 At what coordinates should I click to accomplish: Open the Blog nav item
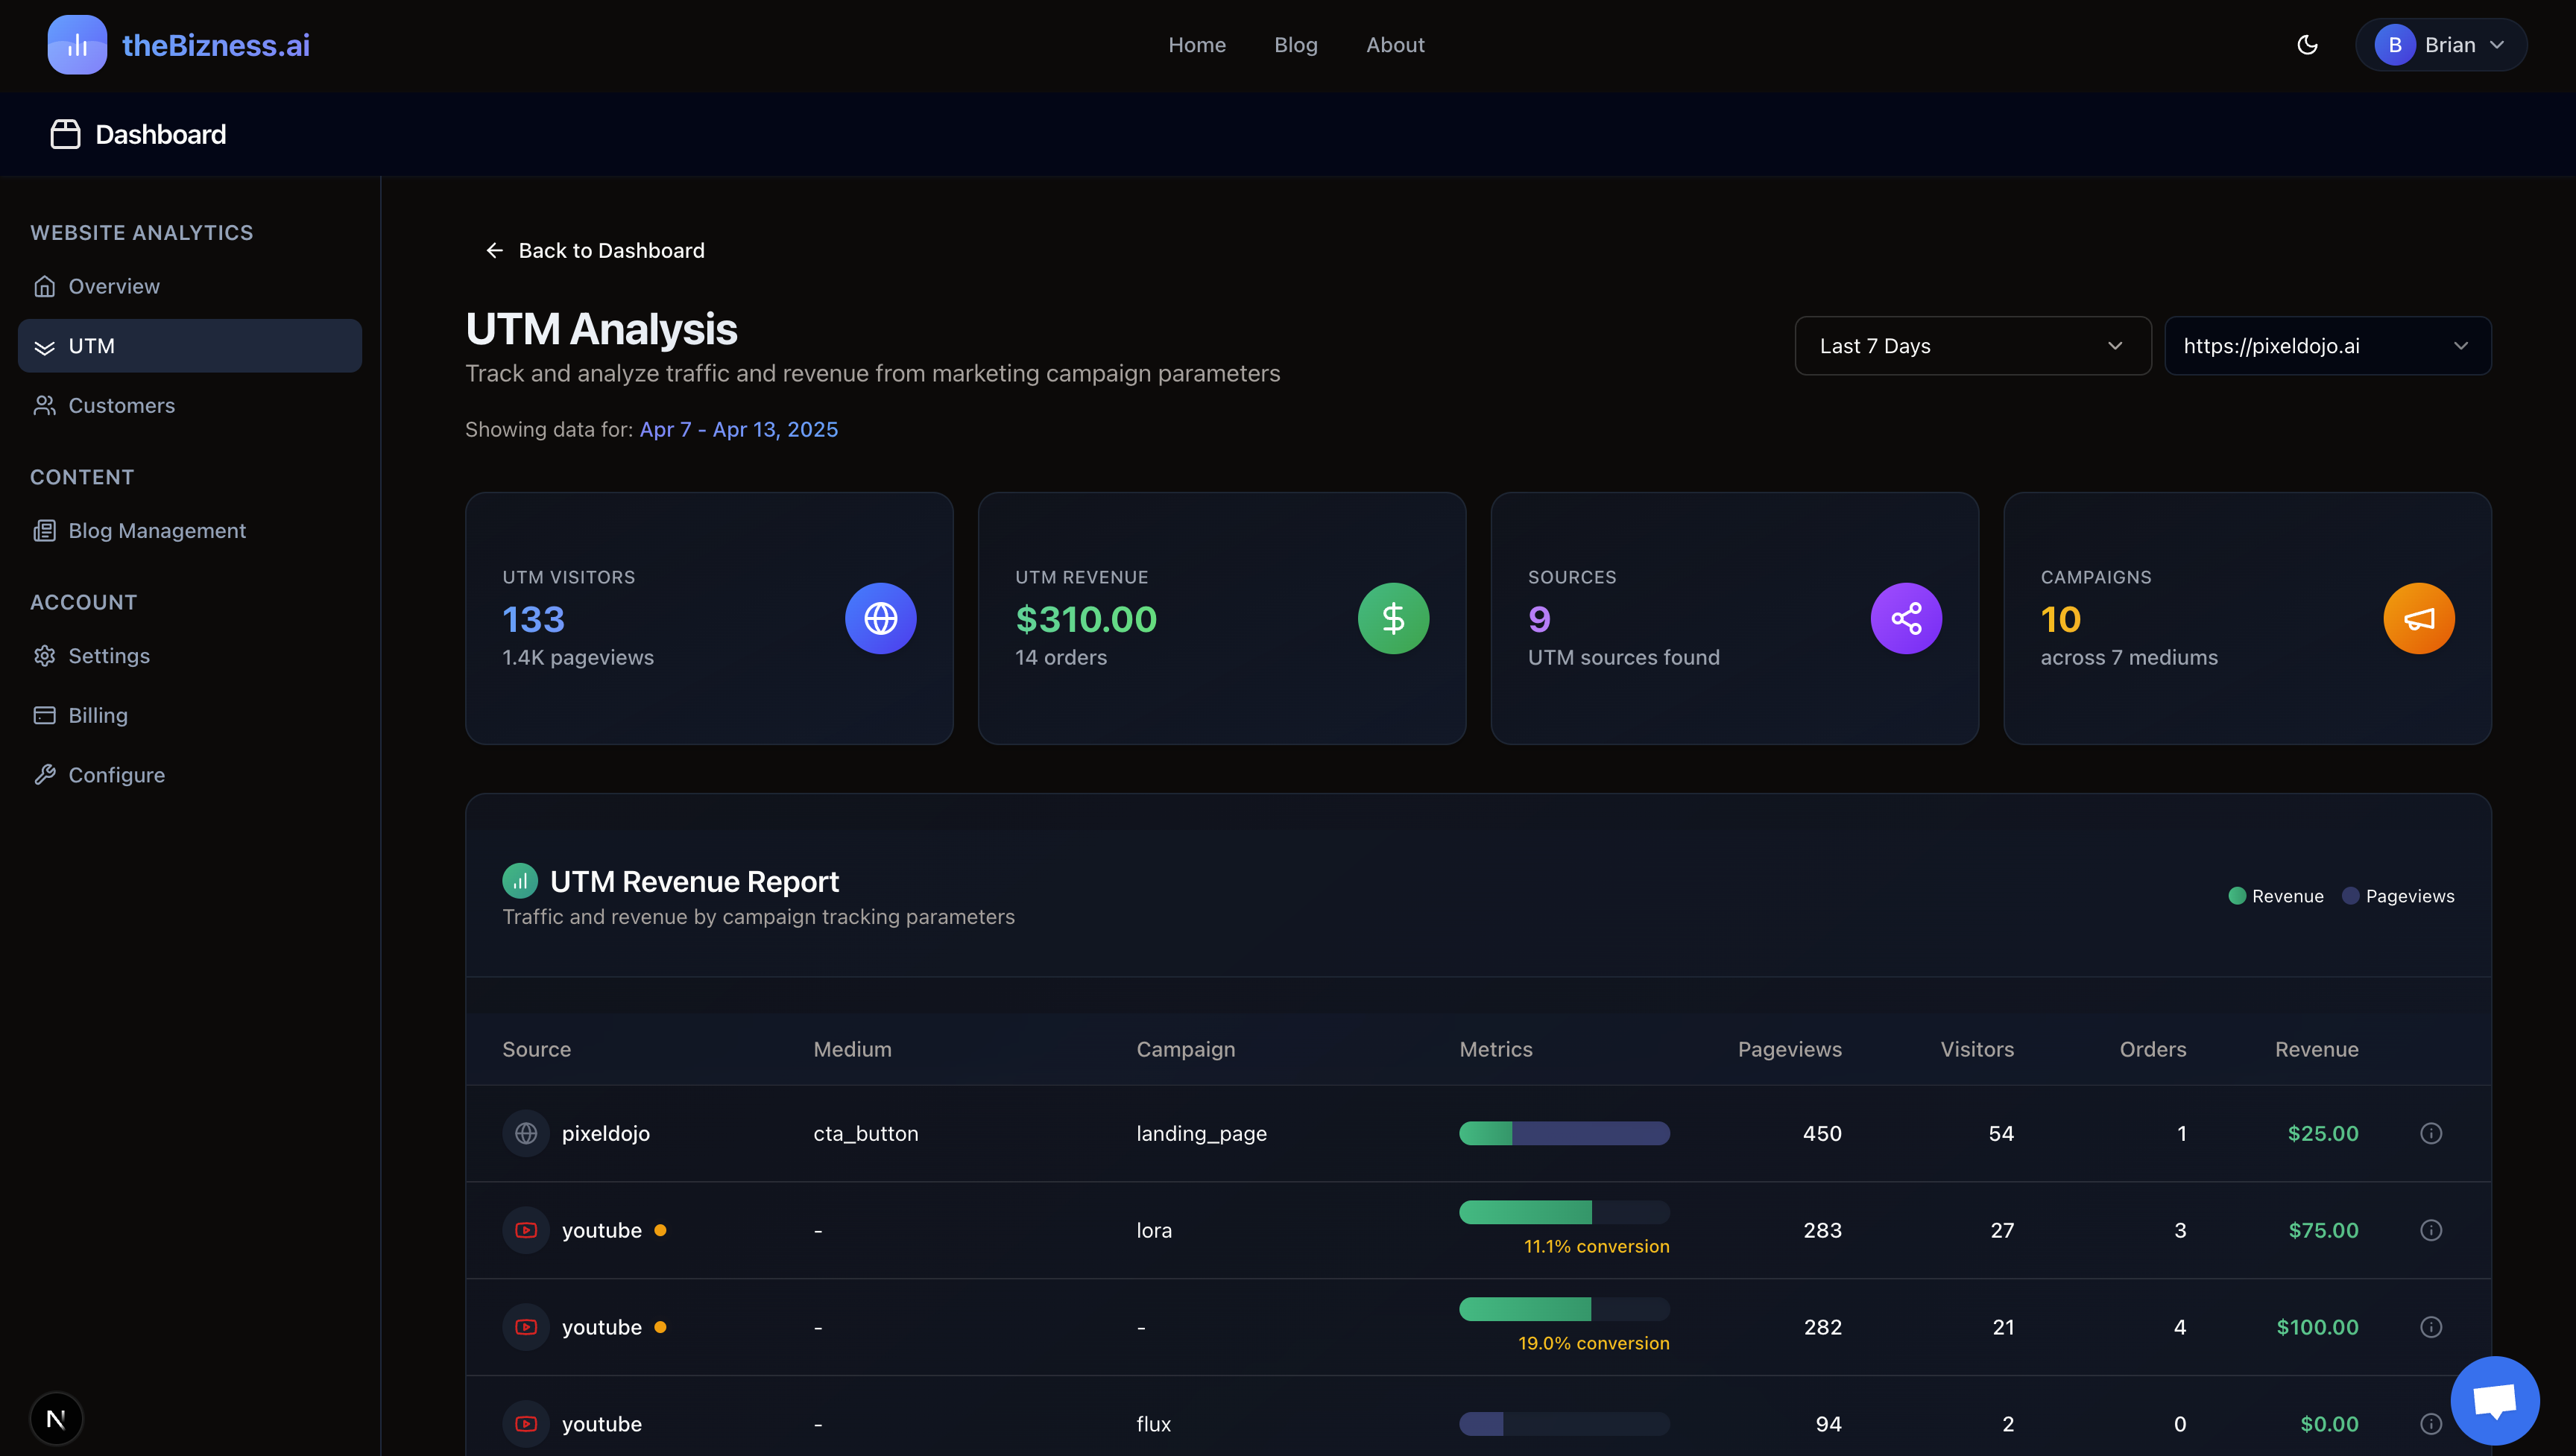pyautogui.click(x=1295, y=45)
